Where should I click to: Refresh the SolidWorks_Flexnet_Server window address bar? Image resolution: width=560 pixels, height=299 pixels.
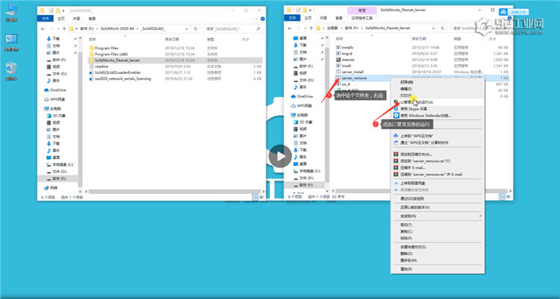point(443,28)
